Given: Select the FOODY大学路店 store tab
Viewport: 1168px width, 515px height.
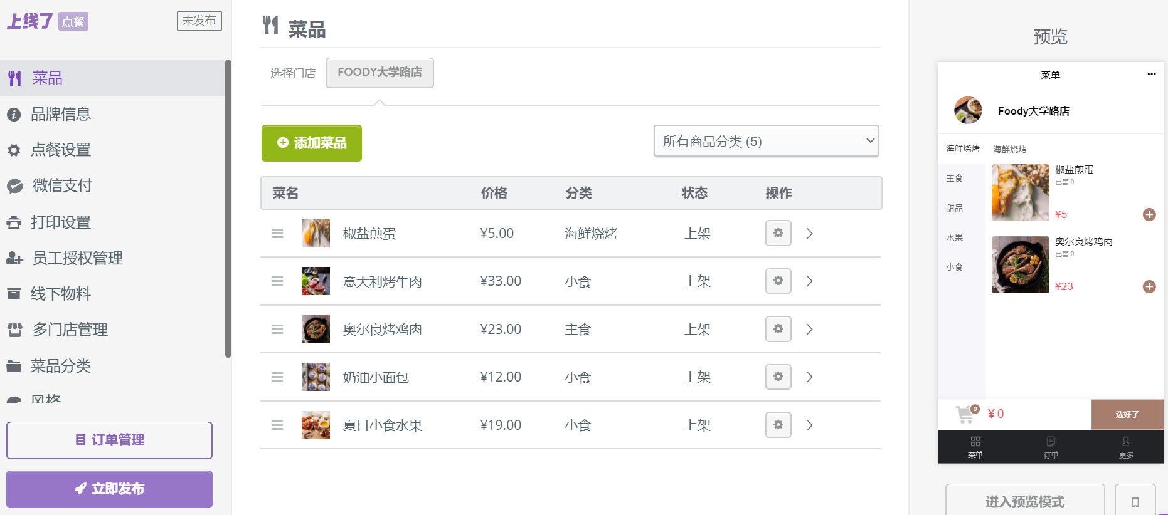Looking at the screenshot, I should [x=380, y=73].
